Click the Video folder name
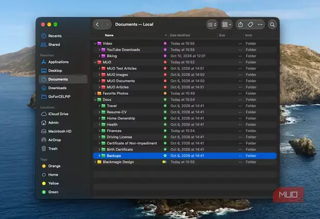This screenshot has width=320, height=219. click(x=107, y=44)
